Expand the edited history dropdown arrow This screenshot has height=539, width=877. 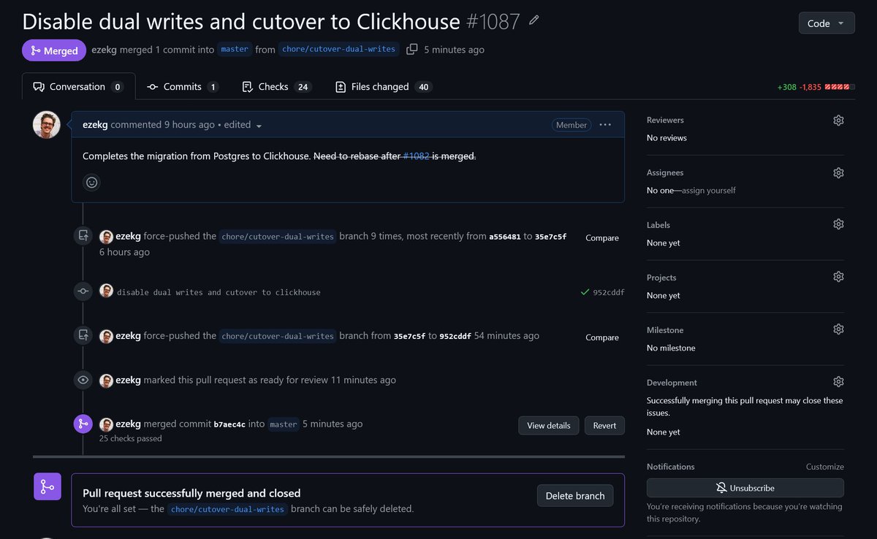259,126
